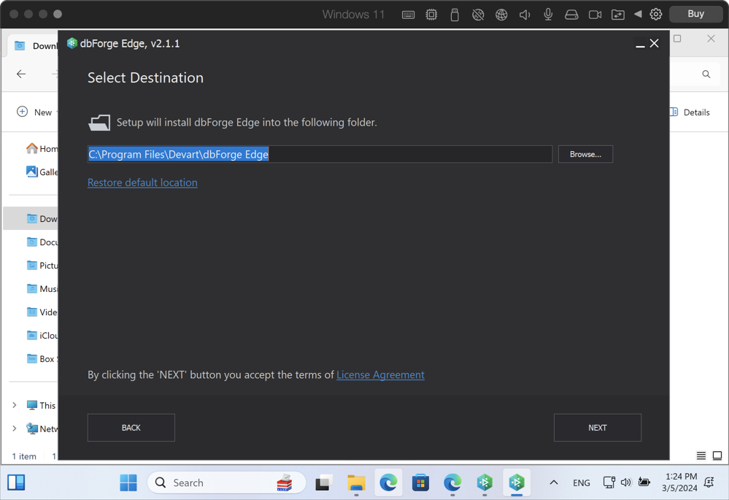The height and width of the screenshot is (500, 729).
Task: Click New in the File Explorer toolbar
Action: 35,112
